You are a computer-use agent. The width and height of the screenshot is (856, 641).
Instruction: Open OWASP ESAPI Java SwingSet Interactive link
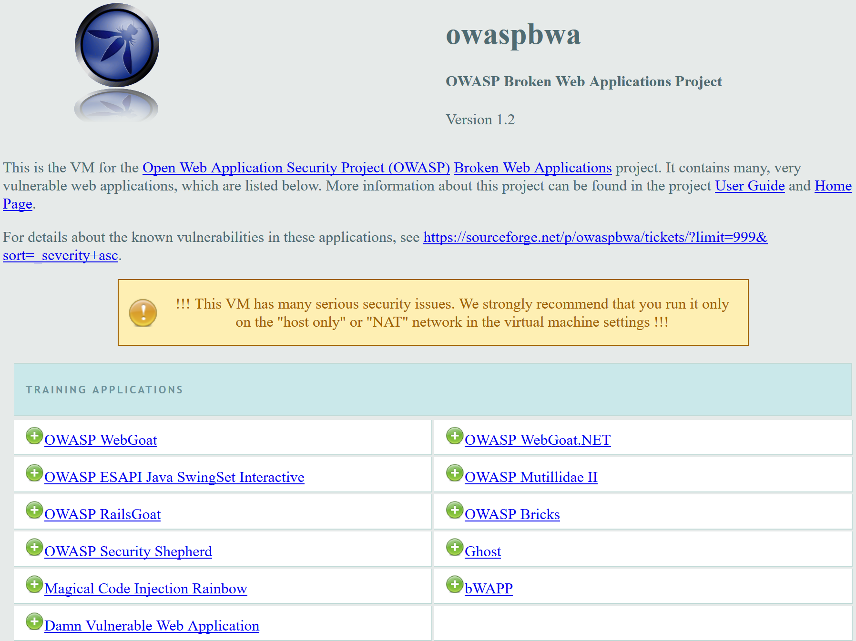pyautogui.click(x=174, y=477)
